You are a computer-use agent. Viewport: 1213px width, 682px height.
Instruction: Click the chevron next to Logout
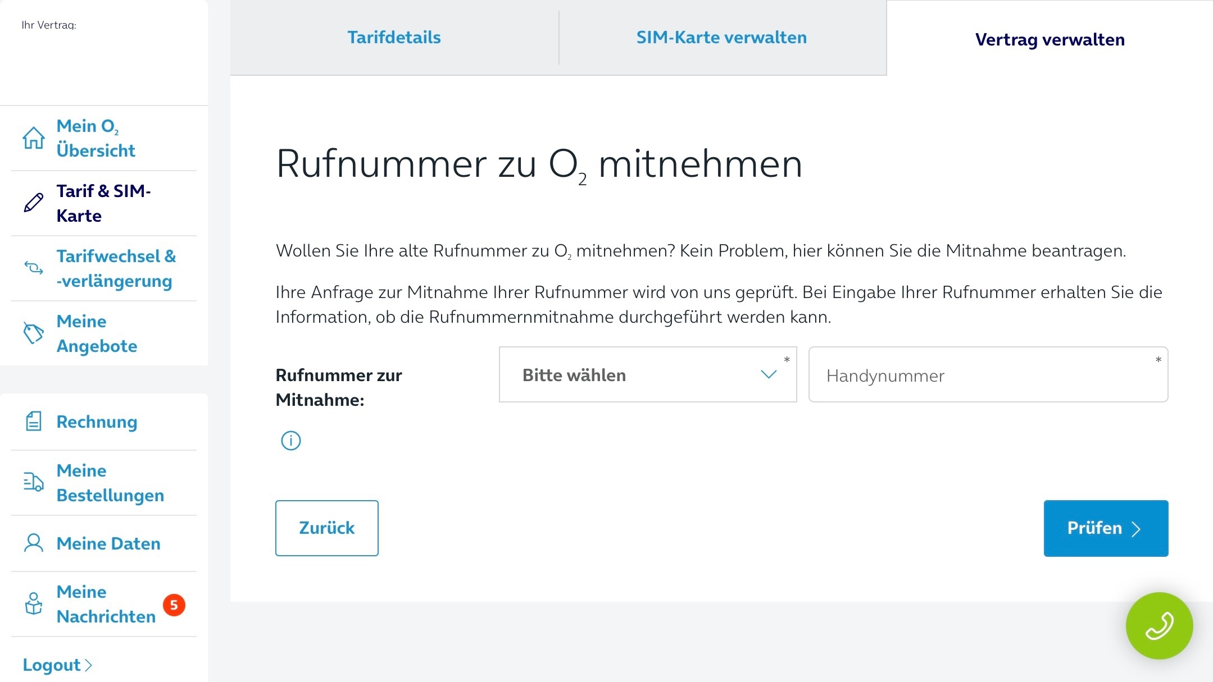88,665
